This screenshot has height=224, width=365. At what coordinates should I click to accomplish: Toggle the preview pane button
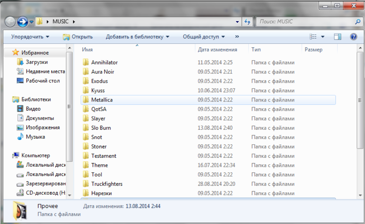[338, 37]
